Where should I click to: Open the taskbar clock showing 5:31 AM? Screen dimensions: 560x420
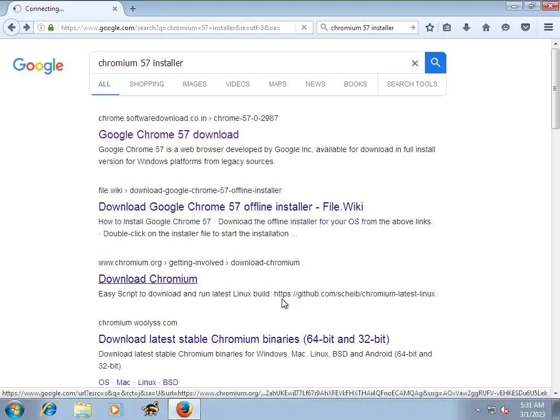pos(532,410)
